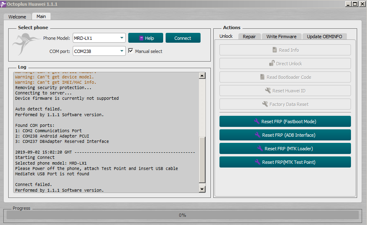The image size is (367, 225).
Task: Click the log vertical scrollbar thumb
Action: point(202,160)
